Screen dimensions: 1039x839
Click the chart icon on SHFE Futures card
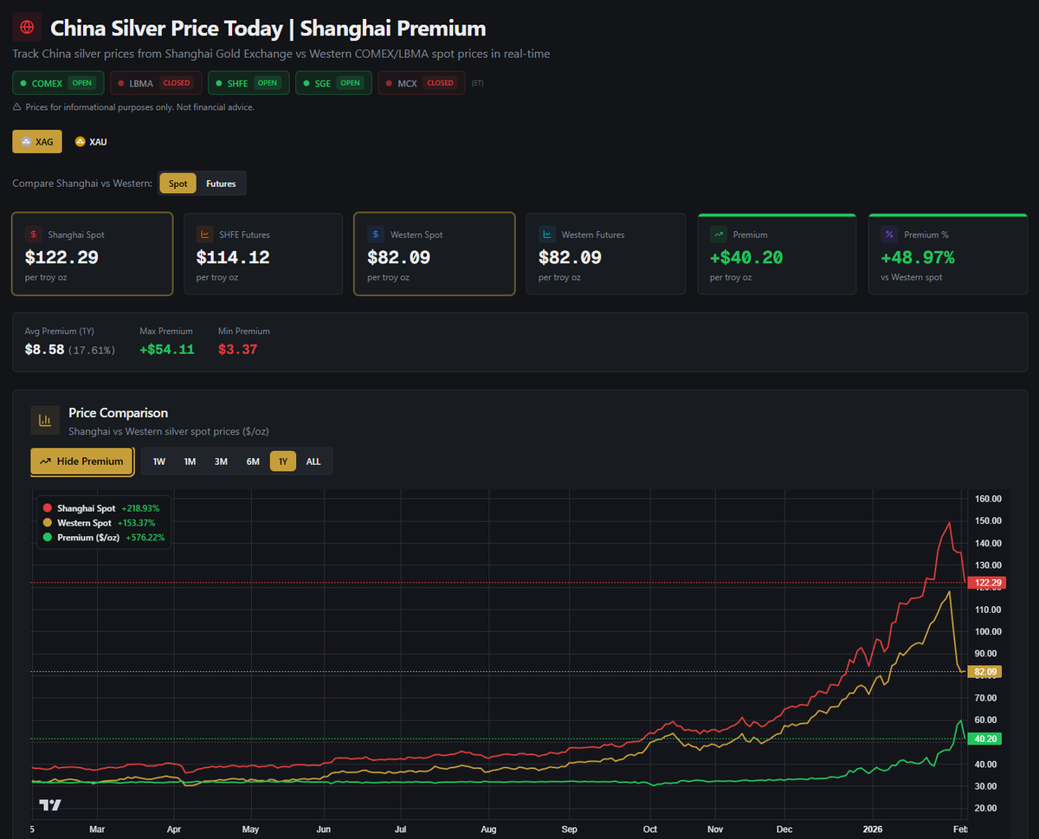click(x=205, y=235)
